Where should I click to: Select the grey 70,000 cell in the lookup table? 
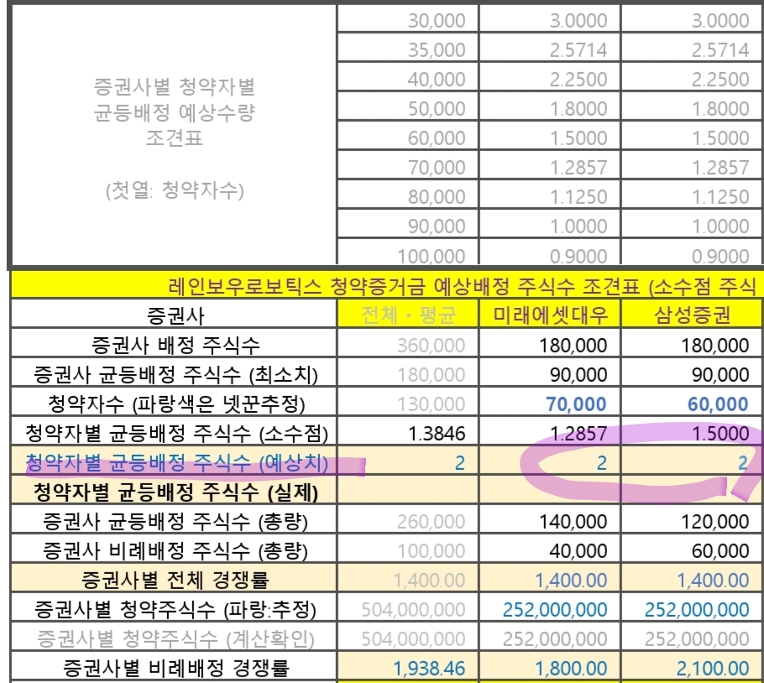pyautogui.click(x=407, y=165)
